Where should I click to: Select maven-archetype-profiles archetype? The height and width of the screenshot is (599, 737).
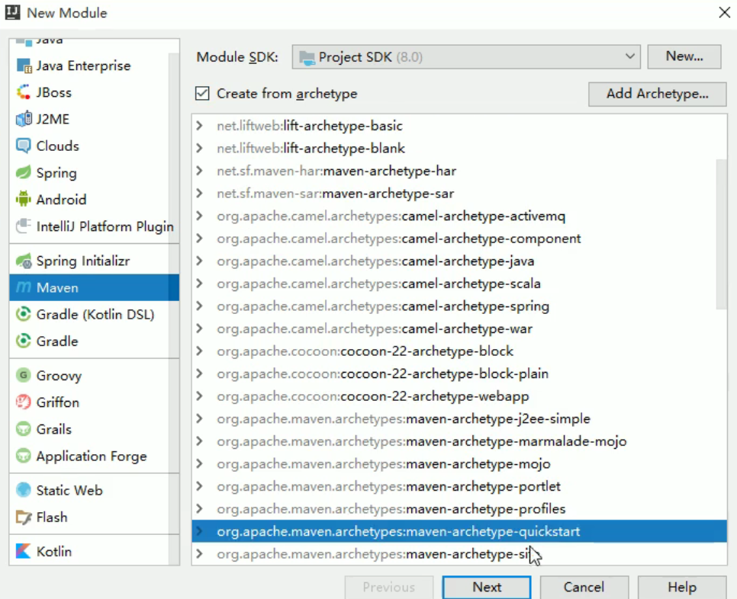(x=459, y=508)
